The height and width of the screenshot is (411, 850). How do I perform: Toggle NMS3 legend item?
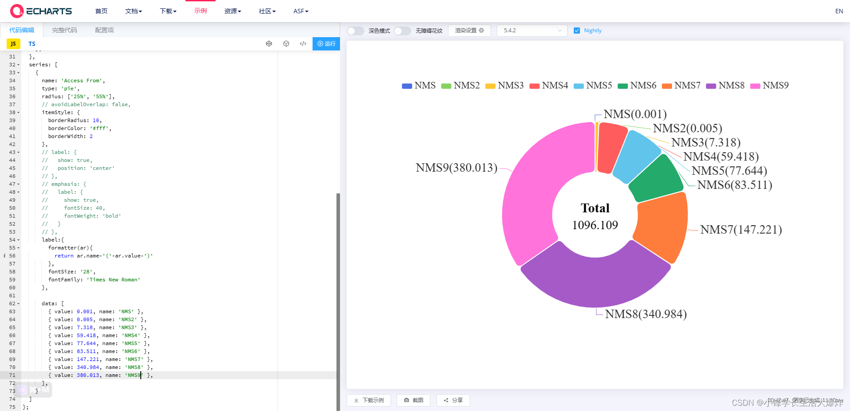pos(504,85)
